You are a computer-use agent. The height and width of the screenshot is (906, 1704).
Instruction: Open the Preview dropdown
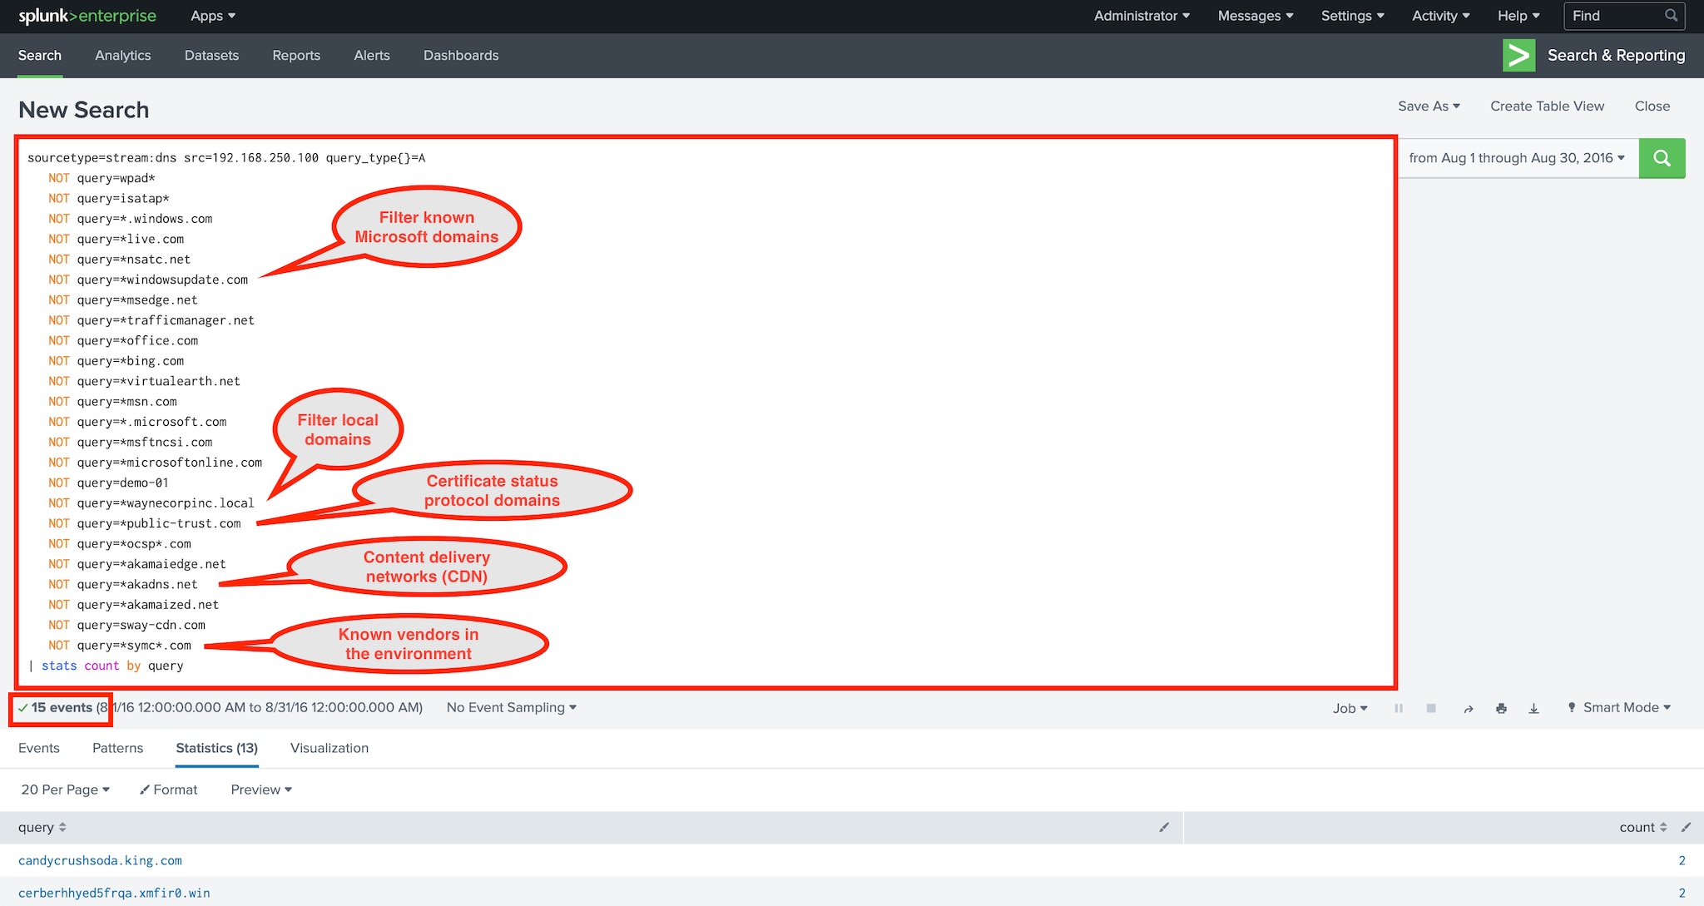tap(261, 790)
